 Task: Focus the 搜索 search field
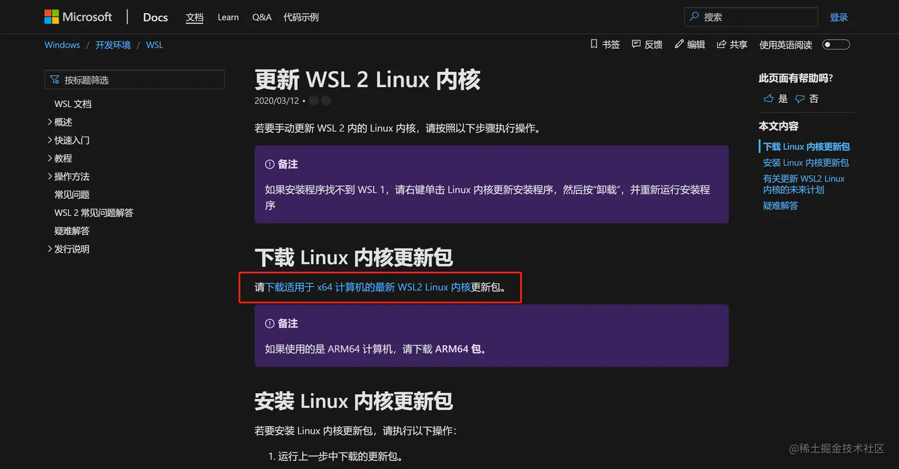(x=751, y=17)
